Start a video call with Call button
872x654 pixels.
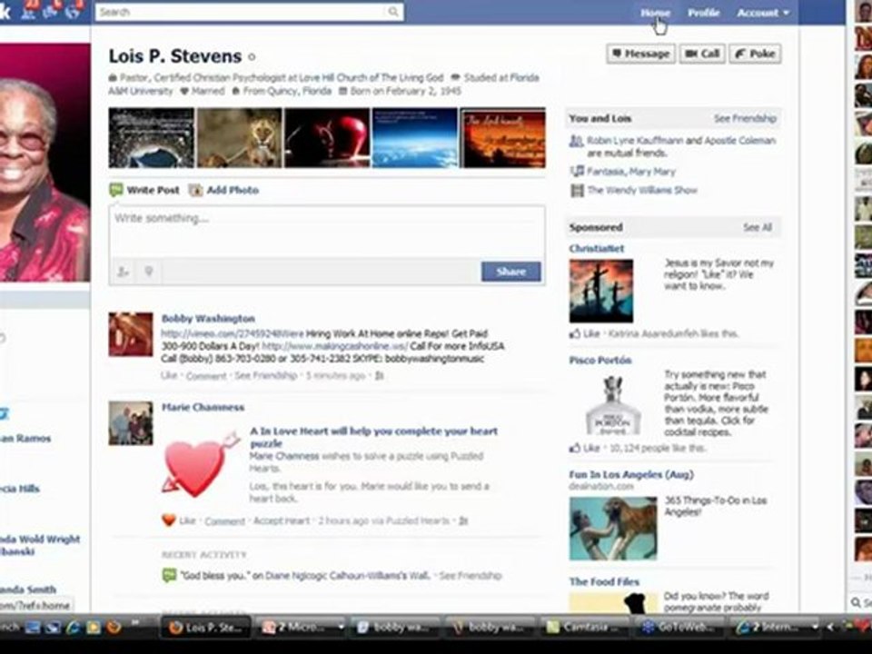(x=702, y=54)
